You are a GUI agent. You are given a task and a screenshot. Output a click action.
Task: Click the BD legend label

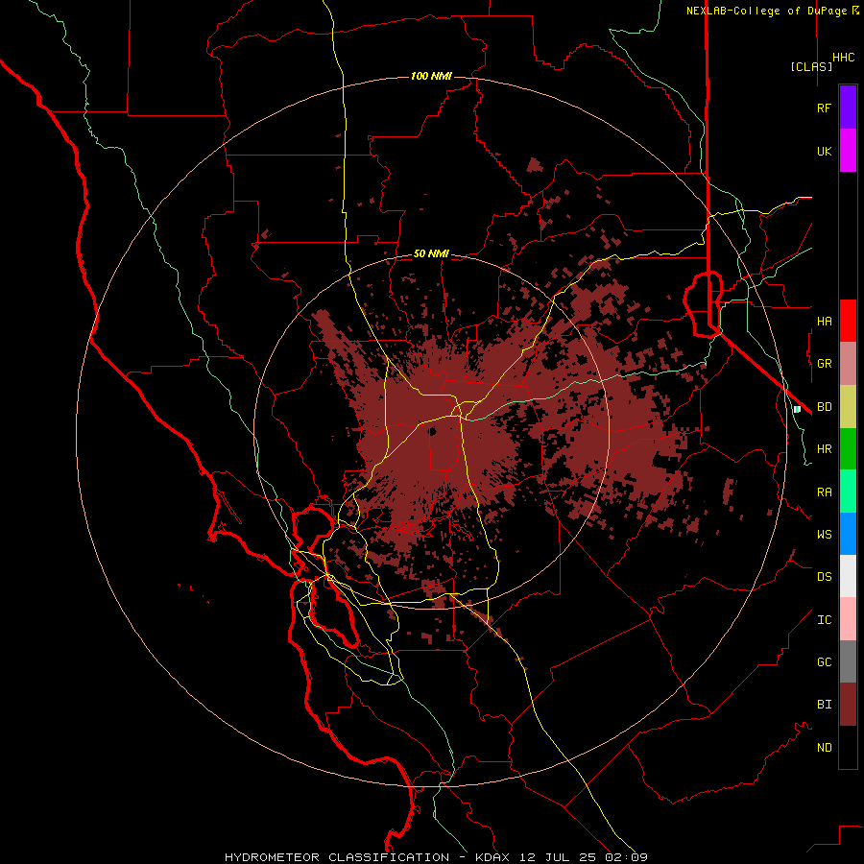(824, 407)
